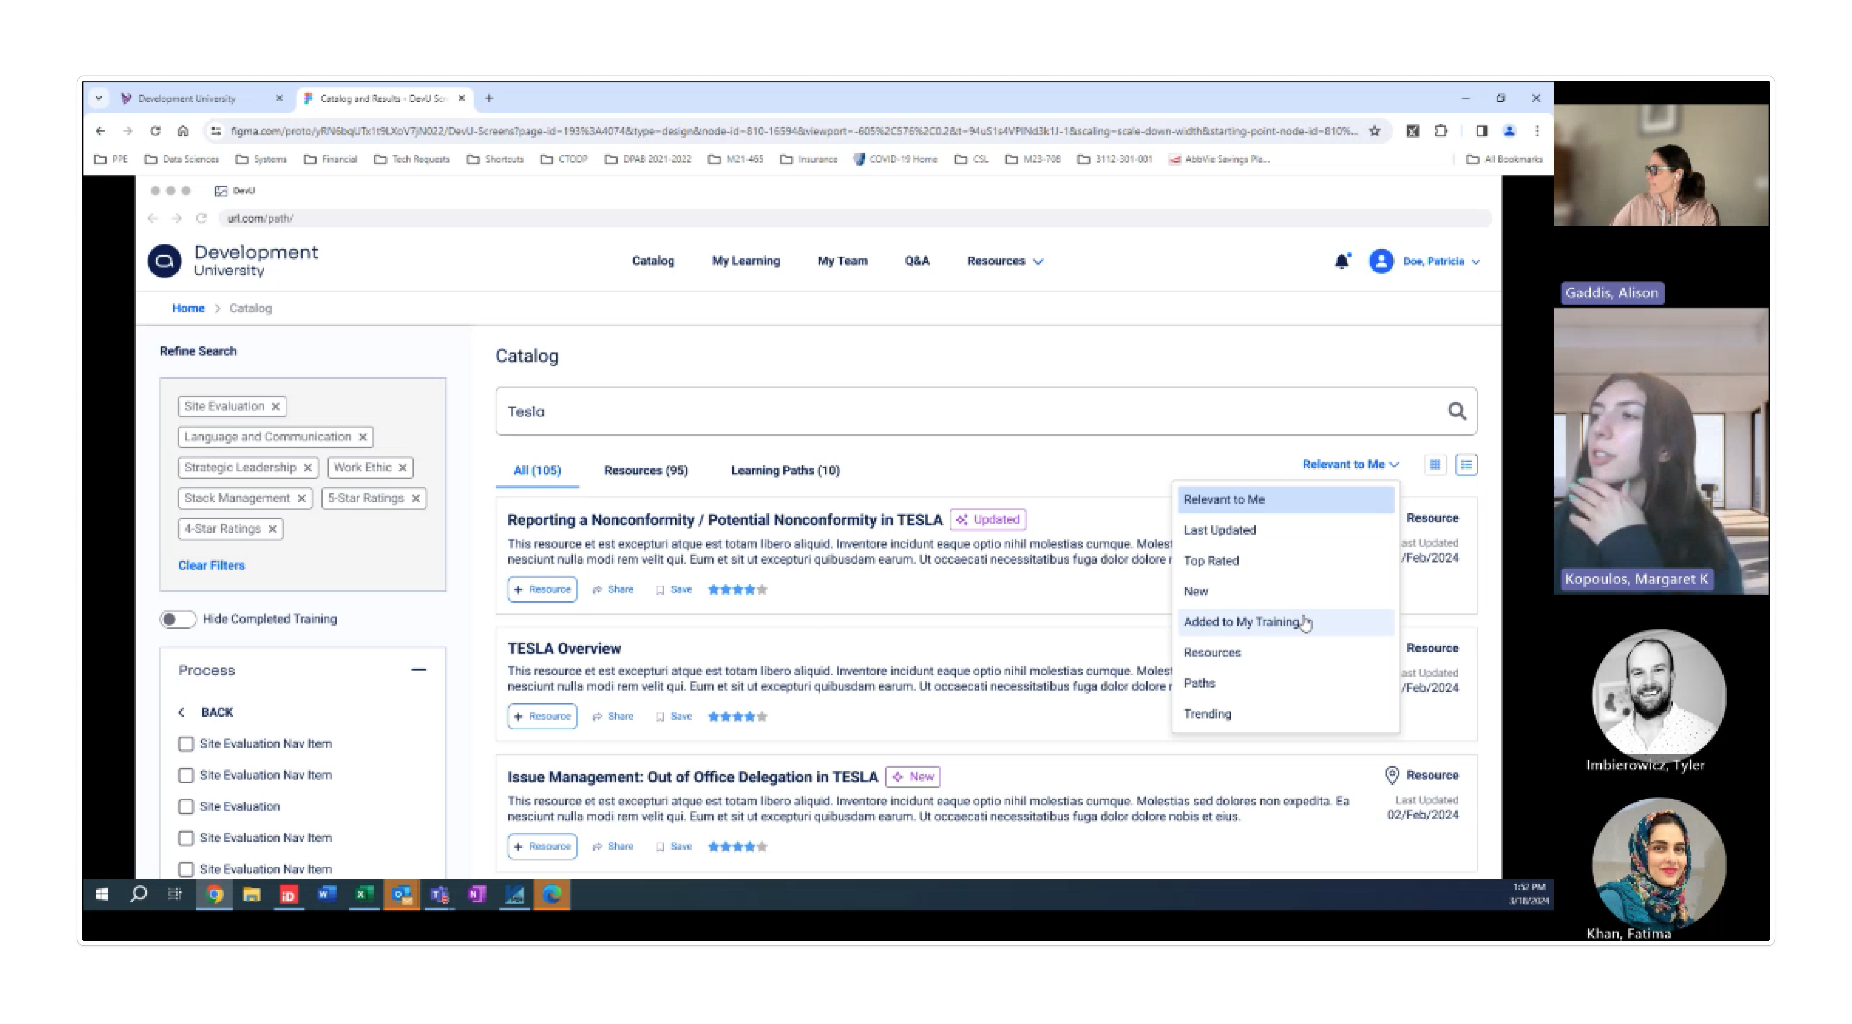Remove the Work Ethic filter chip
Screen dimensions: 1852x1024
(403, 468)
